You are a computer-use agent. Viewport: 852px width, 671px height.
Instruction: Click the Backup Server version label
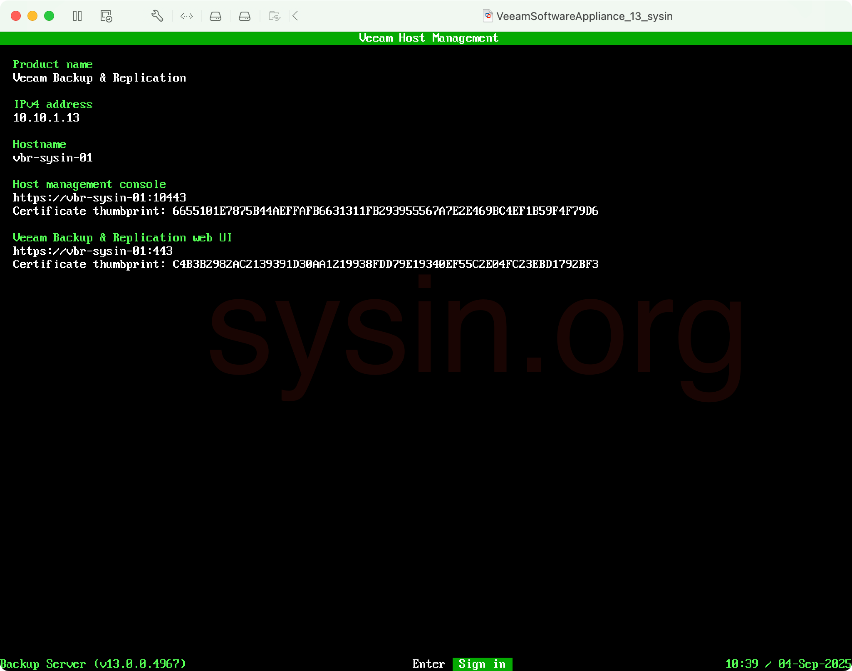point(93,664)
